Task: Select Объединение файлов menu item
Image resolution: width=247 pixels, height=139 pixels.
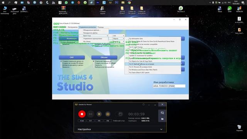Action: point(93,30)
